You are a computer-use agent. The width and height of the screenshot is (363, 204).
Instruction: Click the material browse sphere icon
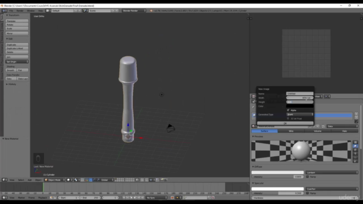pyautogui.click(x=254, y=126)
